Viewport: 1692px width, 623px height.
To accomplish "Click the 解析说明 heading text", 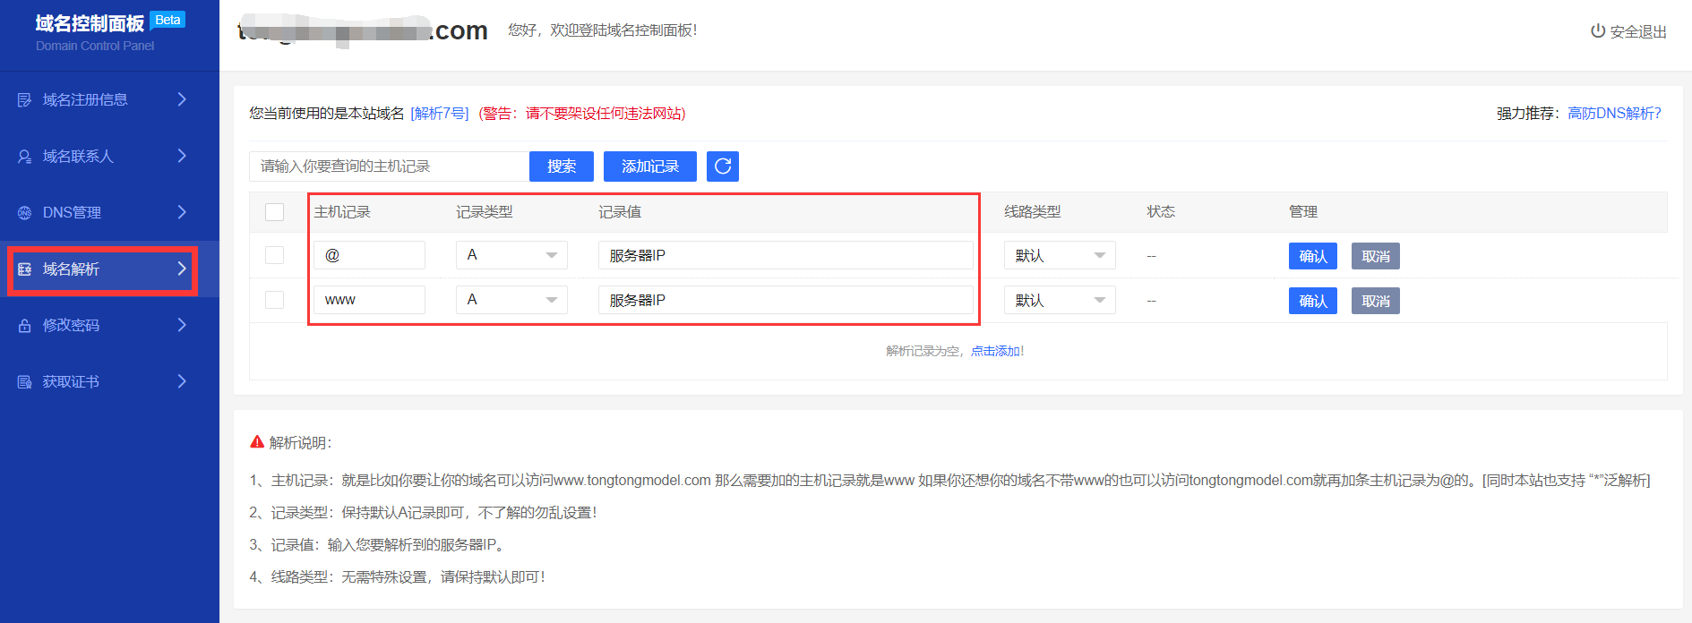I will coord(300,442).
